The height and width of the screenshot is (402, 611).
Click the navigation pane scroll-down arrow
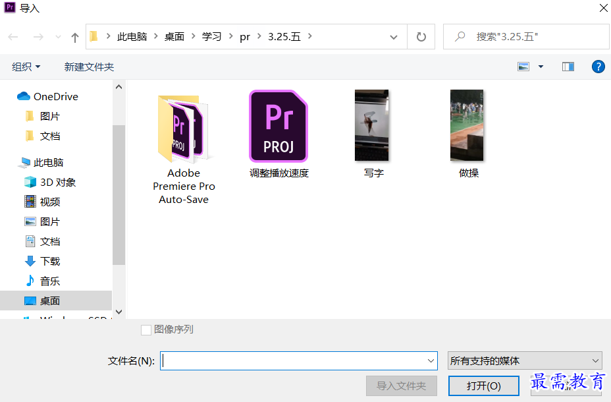point(119,312)
